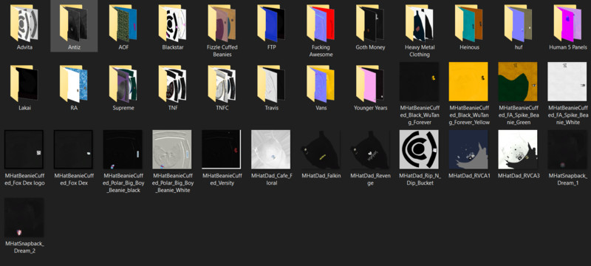Screen dimensions: 591x266
Task: Click the MHatBeanieCuffed_Versity thumbnail
Action: [x=222, y=149]
